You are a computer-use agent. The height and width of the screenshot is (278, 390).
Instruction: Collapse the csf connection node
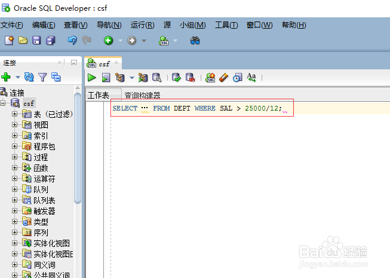pos(2,103)
